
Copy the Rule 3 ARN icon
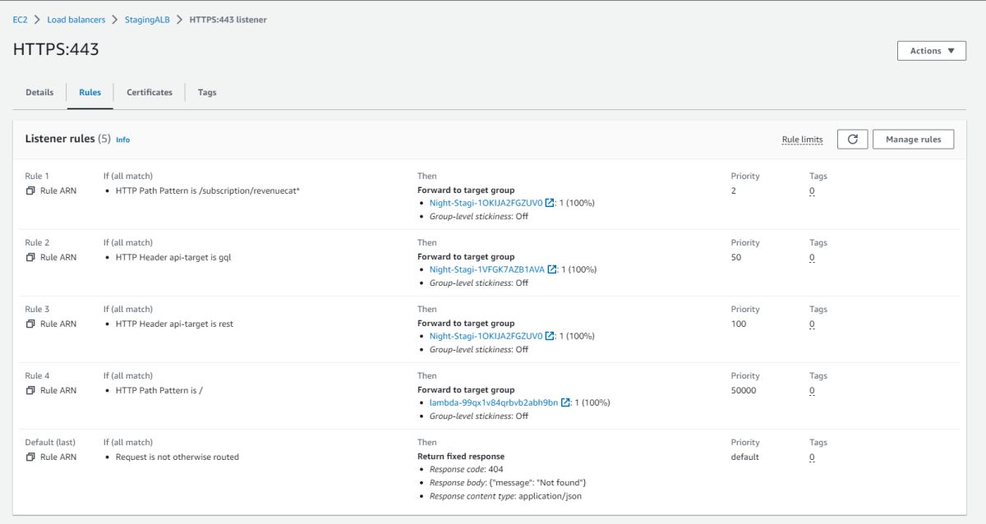[30, 324]
